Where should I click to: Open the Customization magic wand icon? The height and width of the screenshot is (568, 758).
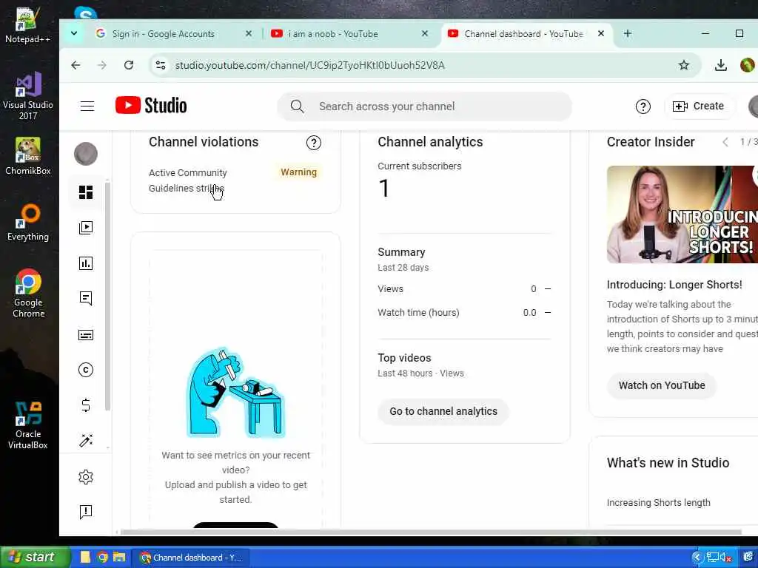(86, 440)
